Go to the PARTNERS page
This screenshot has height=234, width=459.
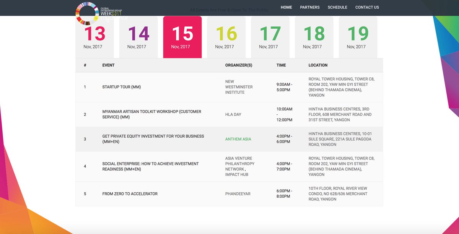point(310,7)
